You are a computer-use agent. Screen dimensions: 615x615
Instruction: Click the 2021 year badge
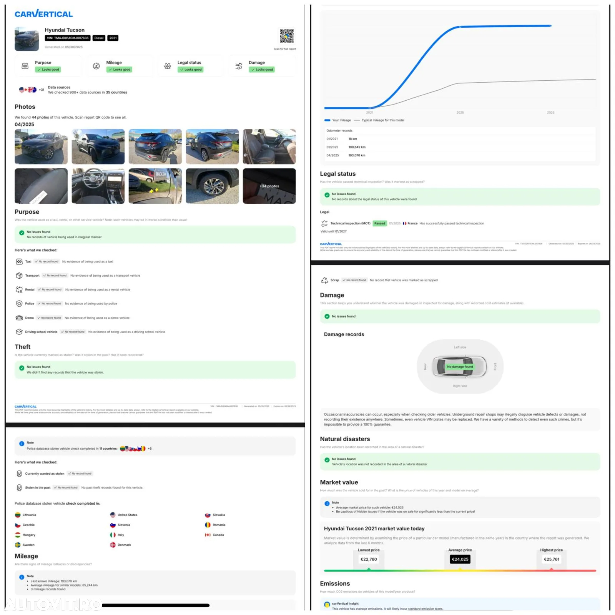click(113, 38)
